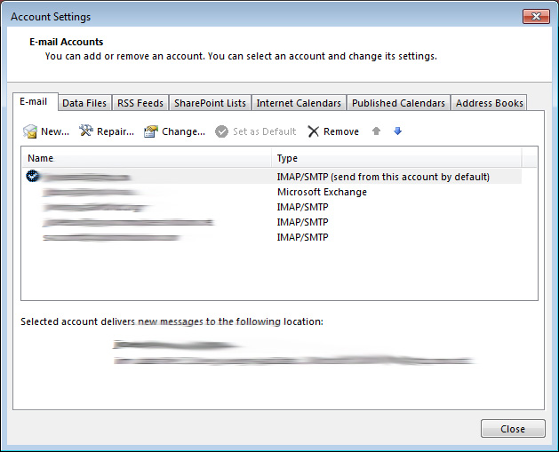The image size is (559, 452).
Task: Move account down with blue arrow
Action: click(398, 131)
